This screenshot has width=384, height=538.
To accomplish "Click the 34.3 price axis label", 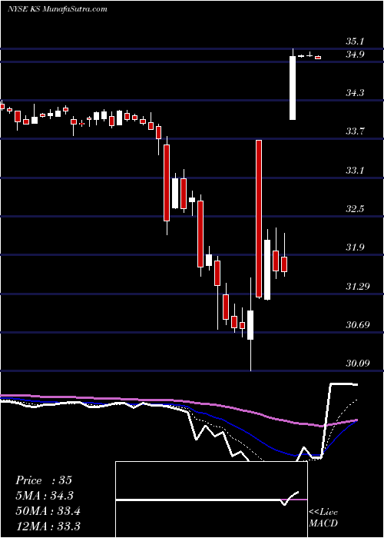I will coord(355,93).
